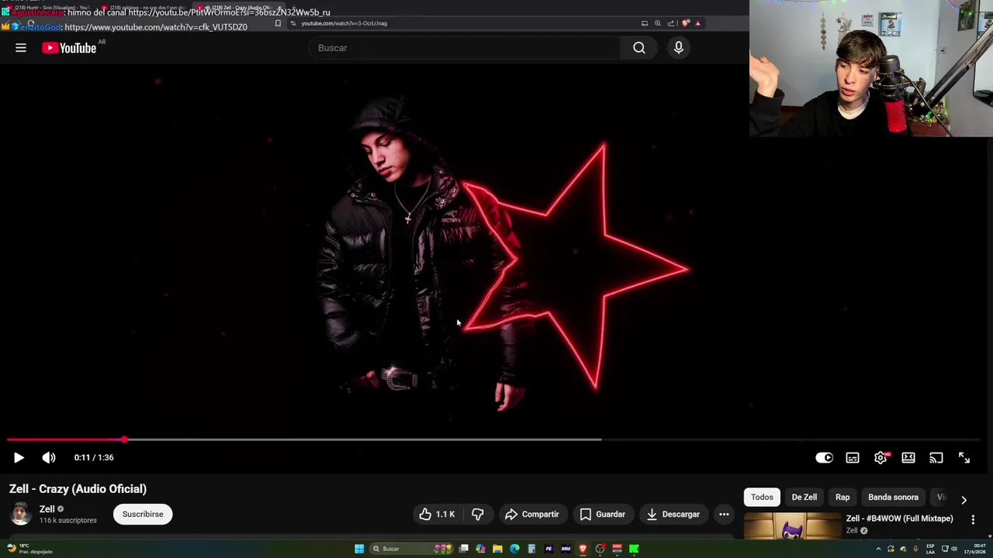Image resolution: width=993 pixels, height=558 pixels.
Task: Subscribe using the Suscribirse button
Action: coord(143,514)
